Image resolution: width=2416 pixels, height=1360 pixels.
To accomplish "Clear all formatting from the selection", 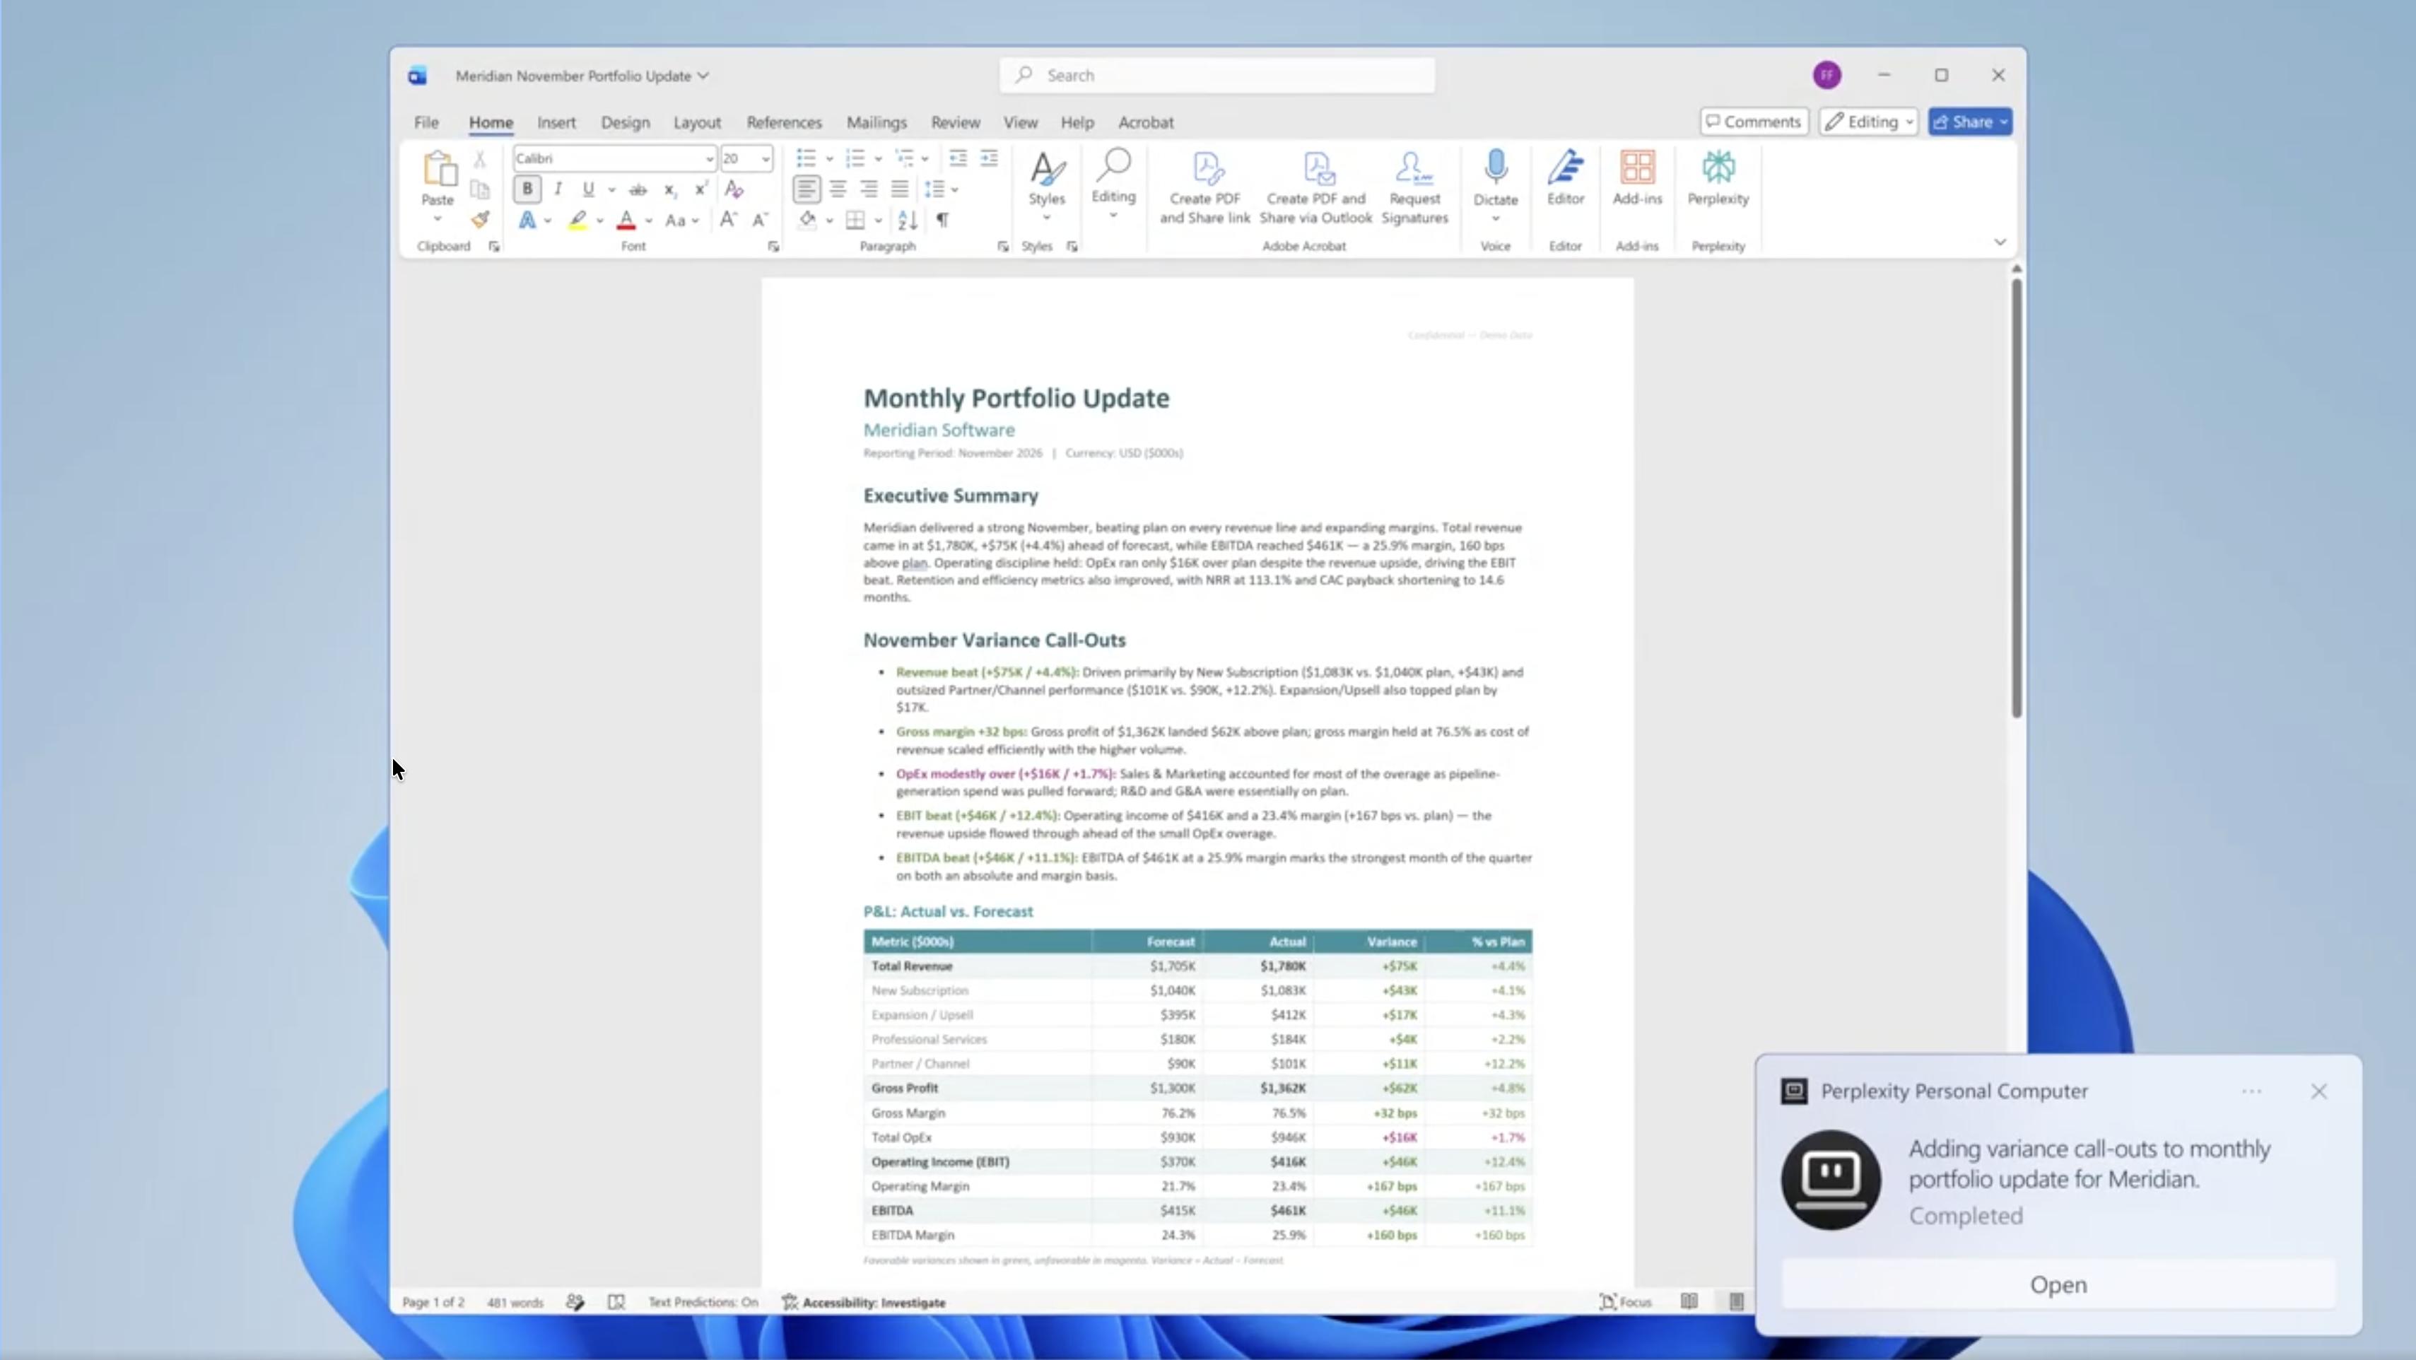I will (x=734, y=189).
